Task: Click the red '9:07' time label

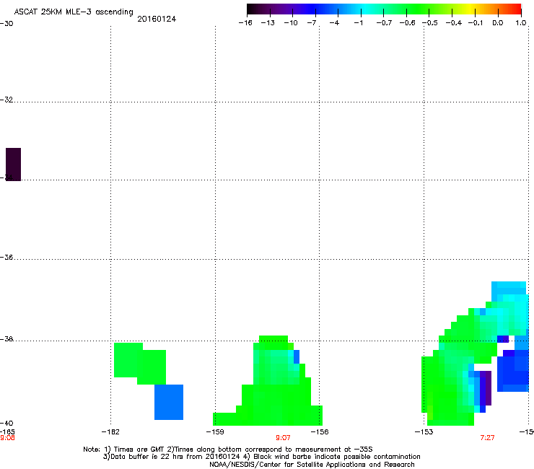Action: pos(283,438)
